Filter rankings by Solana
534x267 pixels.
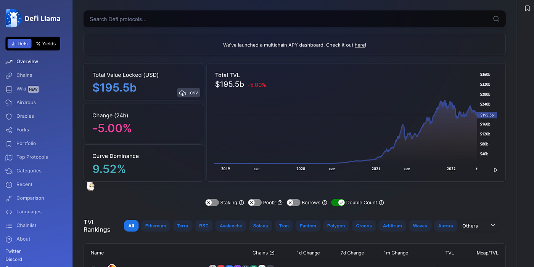tap(261, 226)
